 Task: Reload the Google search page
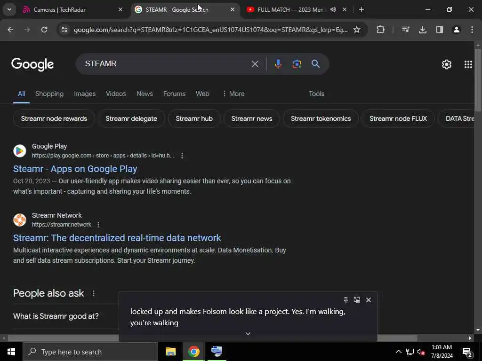(44, 30)
